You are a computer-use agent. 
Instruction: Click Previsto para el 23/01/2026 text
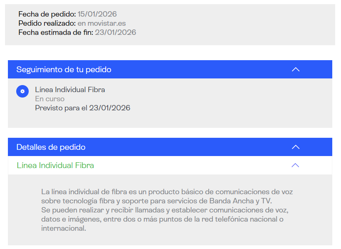pos(82,108)
